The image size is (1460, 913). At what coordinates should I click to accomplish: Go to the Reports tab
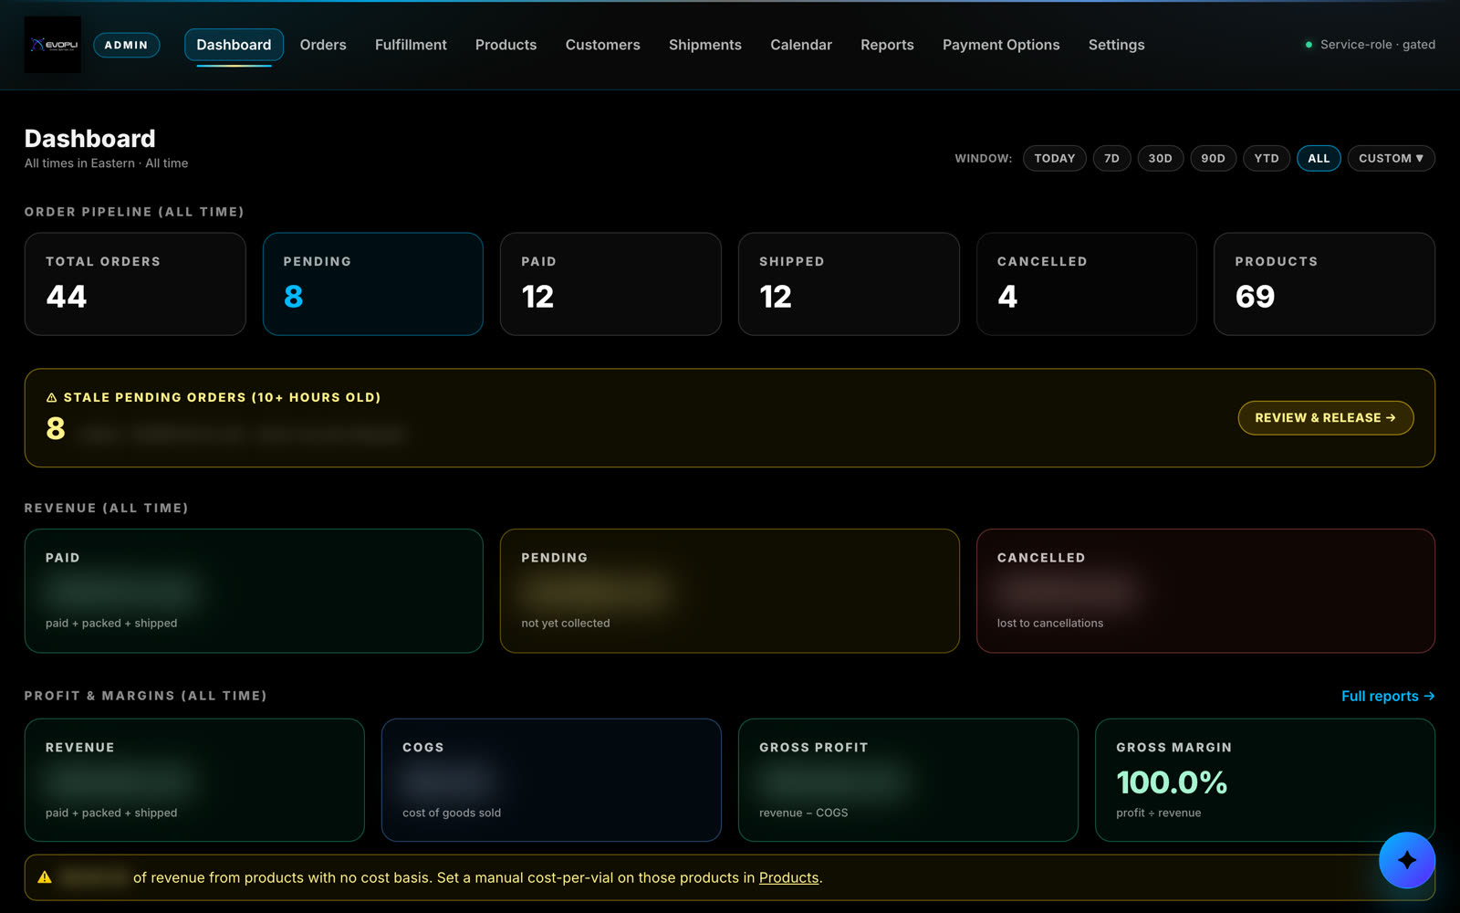tap(887, 45)
